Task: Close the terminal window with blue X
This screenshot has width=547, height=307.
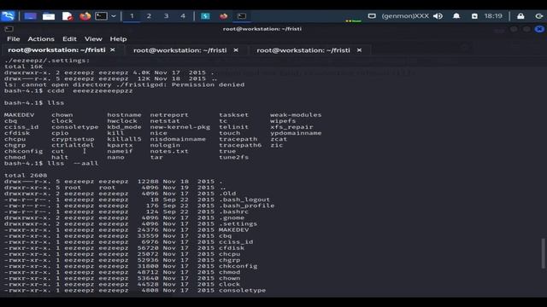Action: pyautogui.click(x=539, y=29)
